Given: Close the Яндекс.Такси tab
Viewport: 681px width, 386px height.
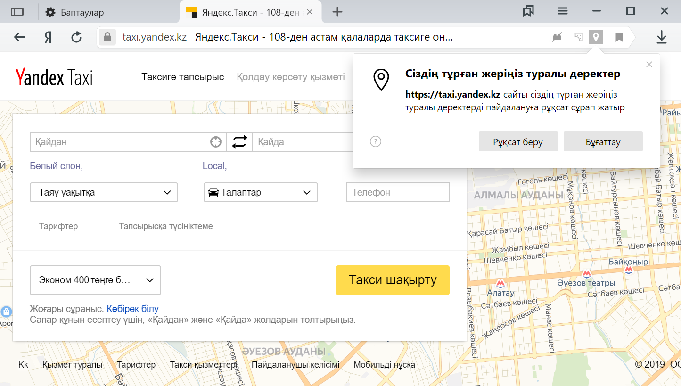Looking at the screenshot, I should [x=310, y=12].
